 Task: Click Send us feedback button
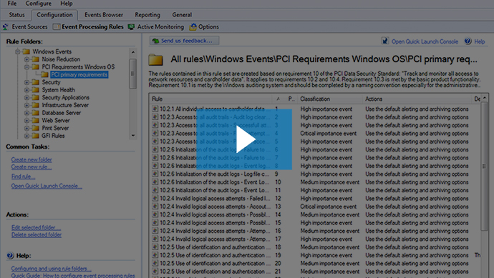pyautogui.click(x=184, y=41)
